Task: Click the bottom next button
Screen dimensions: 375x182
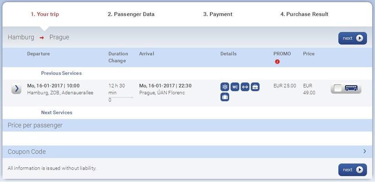Action: pos(353,170)
